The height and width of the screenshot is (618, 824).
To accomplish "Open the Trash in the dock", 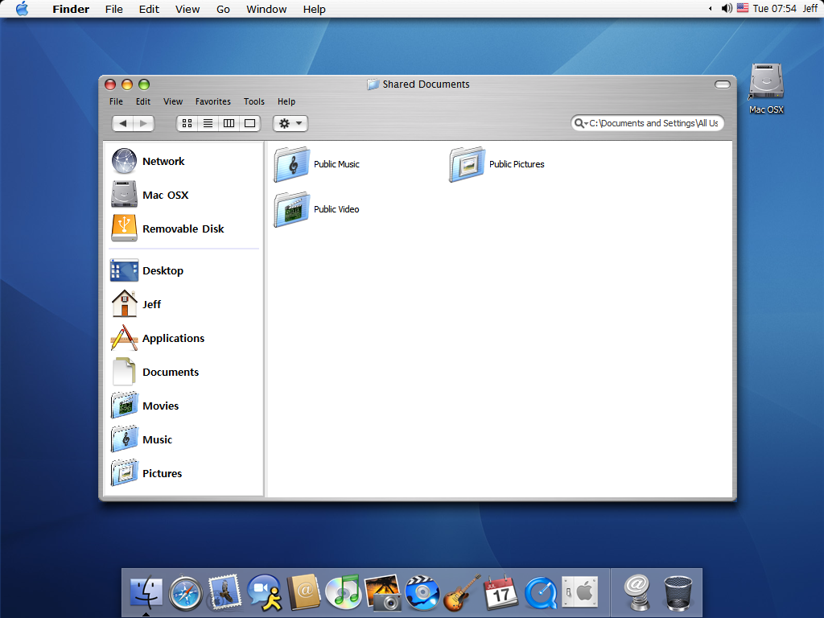I will point(678,593).
